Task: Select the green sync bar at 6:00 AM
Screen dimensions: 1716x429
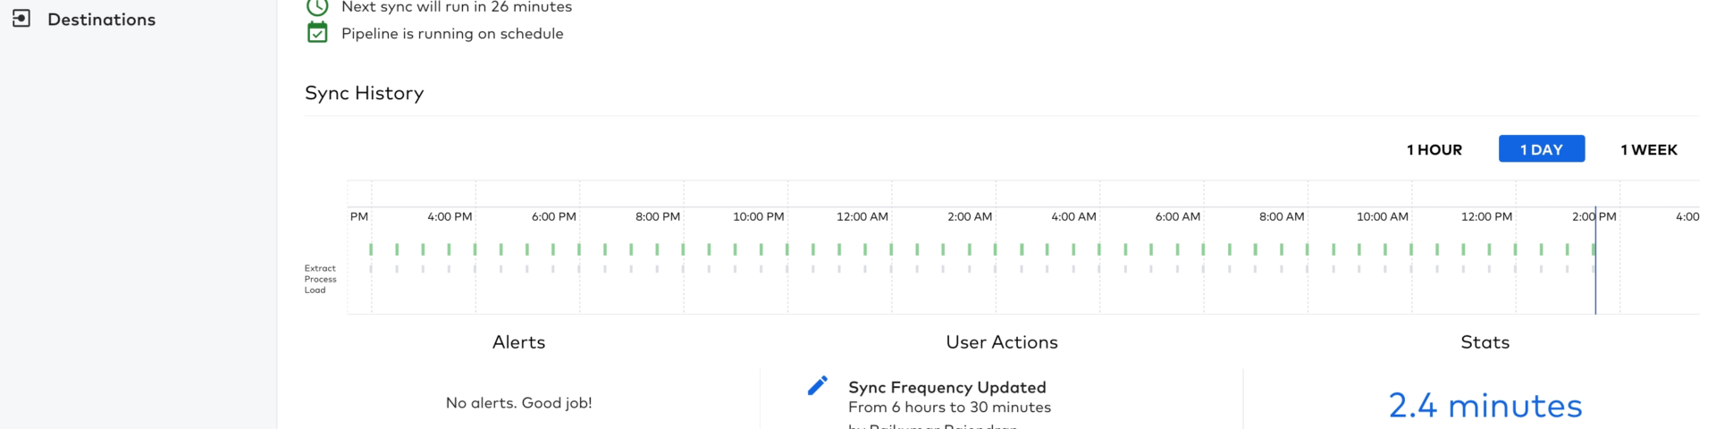Action: (1203, 249)
